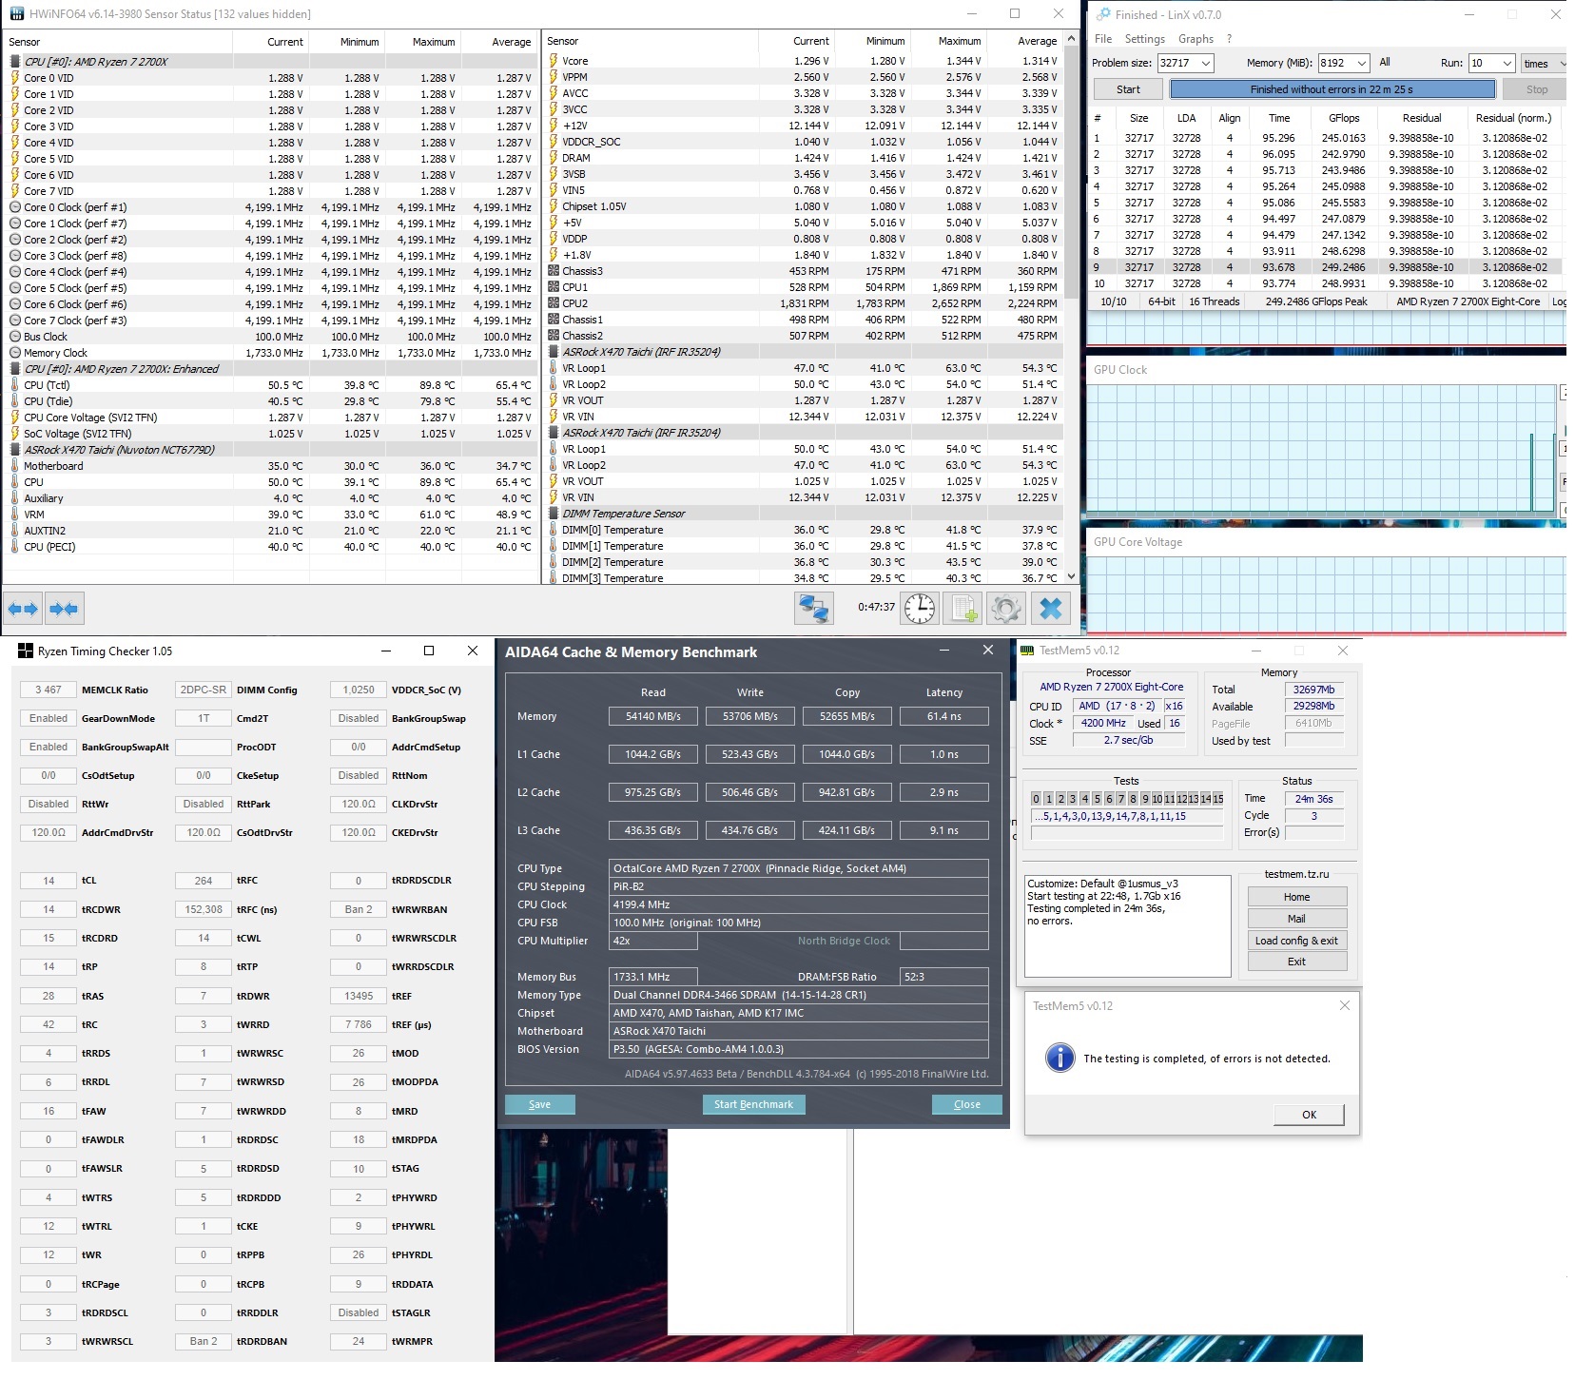Click the L3 Cache Latency 9.1 ns field

pos(943,830)
